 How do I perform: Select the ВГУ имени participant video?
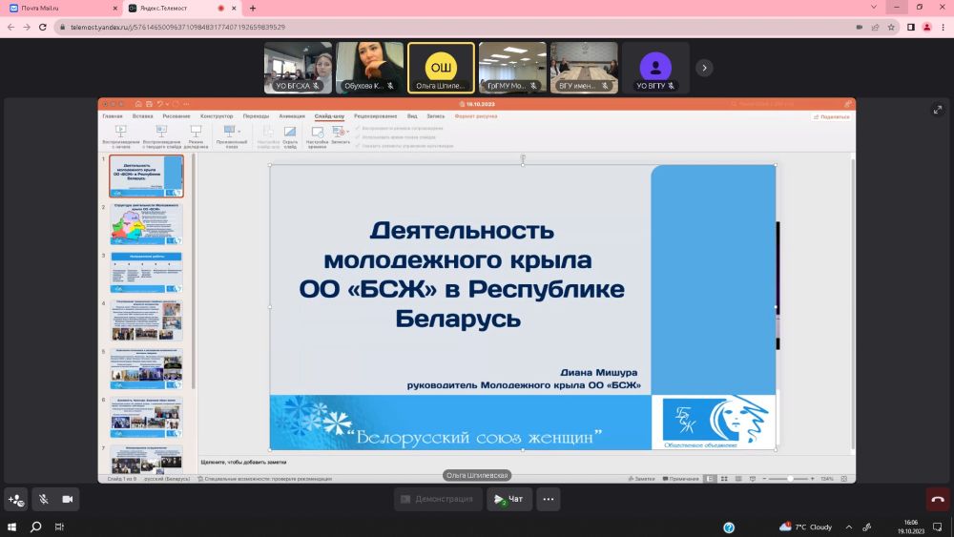click(x=584, y=68)
